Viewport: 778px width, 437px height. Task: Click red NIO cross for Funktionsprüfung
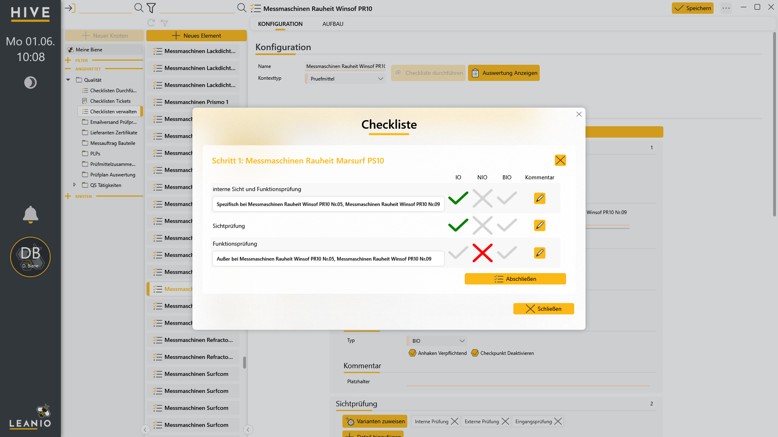[x=482, y=253]
